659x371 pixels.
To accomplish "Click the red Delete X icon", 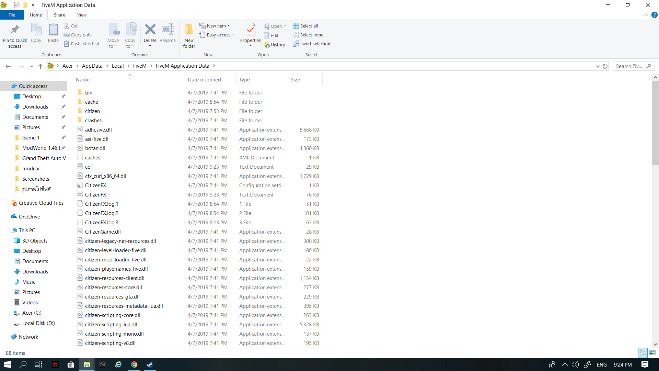I will (x=150, y=30).
